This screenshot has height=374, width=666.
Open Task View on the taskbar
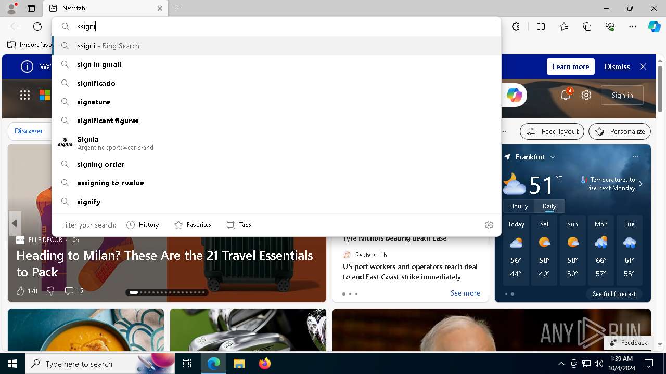187,364
